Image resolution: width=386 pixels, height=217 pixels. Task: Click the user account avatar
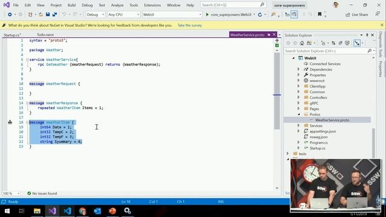coord(335,5)
